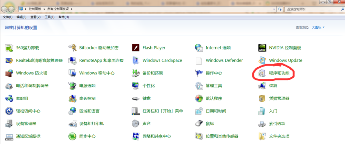Click the 任务栏和「开始」菜单 link
Viewport: 345px width, 144px height.
[163, 111]
